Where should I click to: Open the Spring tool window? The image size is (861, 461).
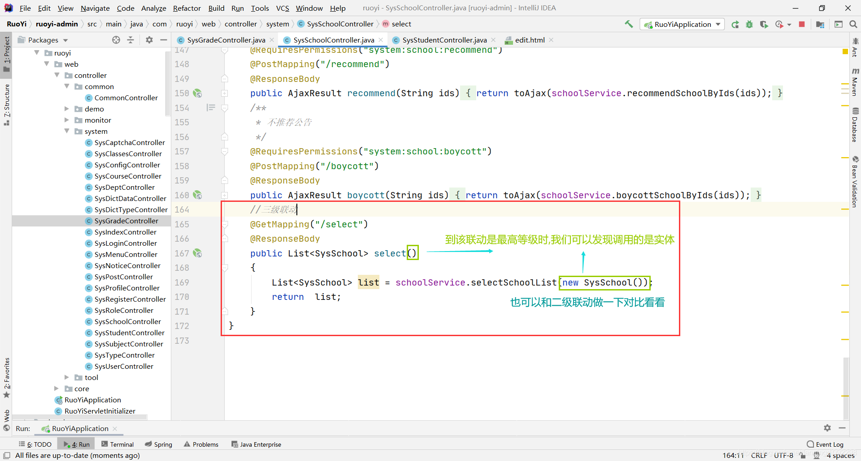coord(158,444)
